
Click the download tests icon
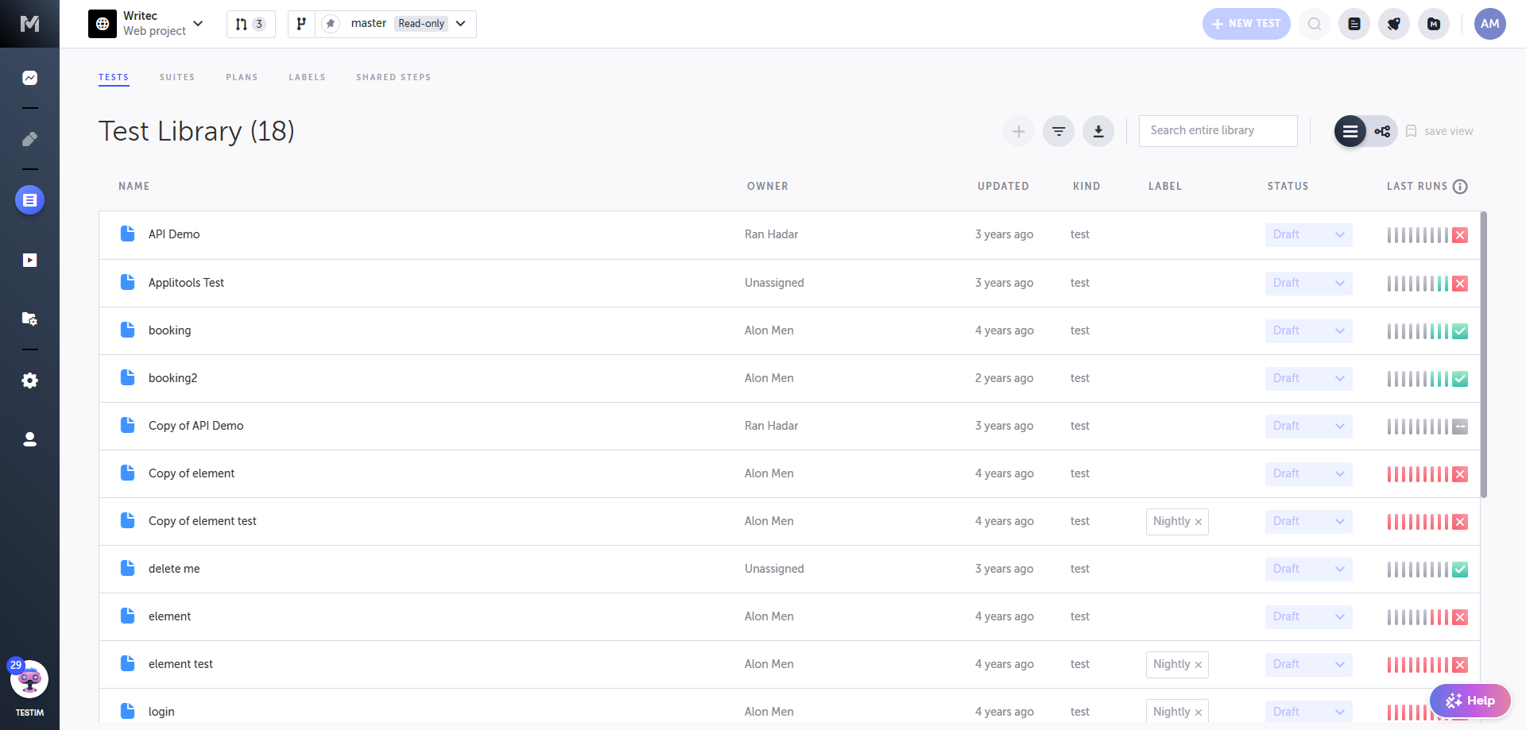click(x=1098, y=131)
